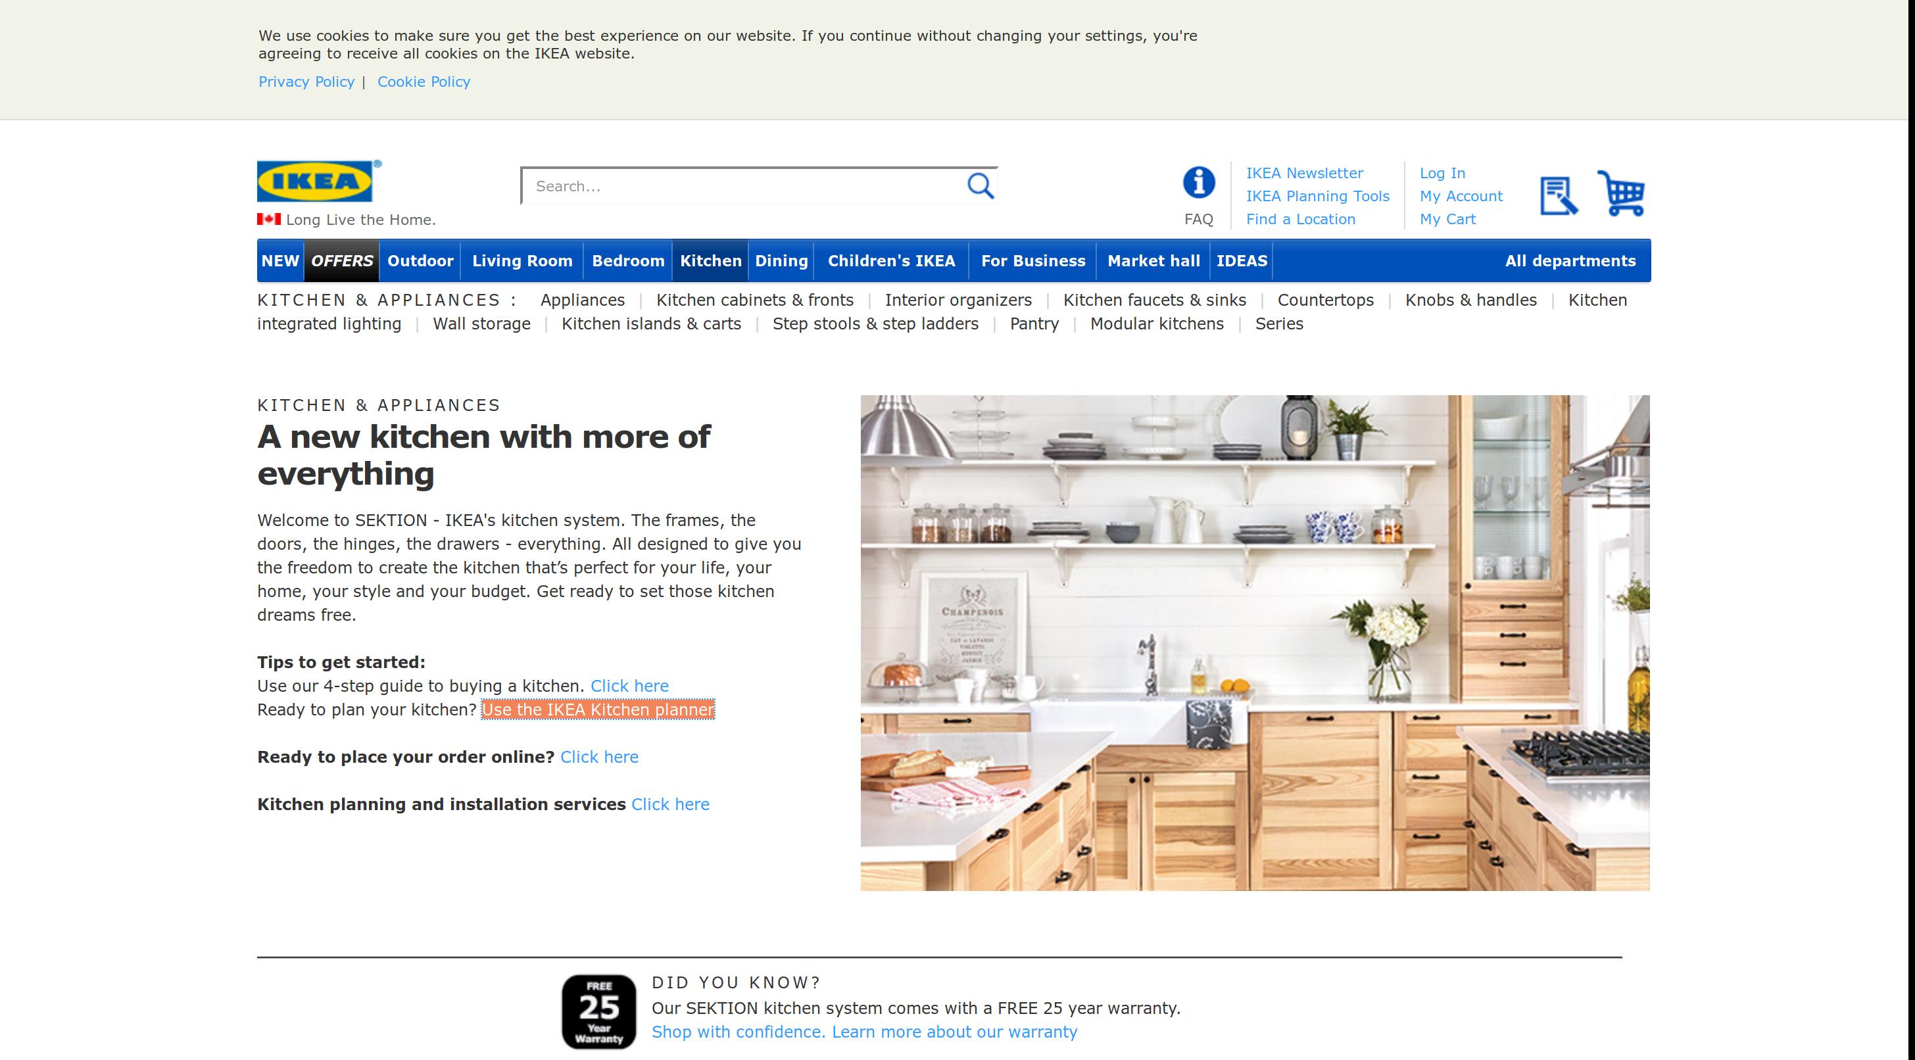1915x1060 pixels.
Task: Click the search magnifier icon
Action: click(980, 186)
